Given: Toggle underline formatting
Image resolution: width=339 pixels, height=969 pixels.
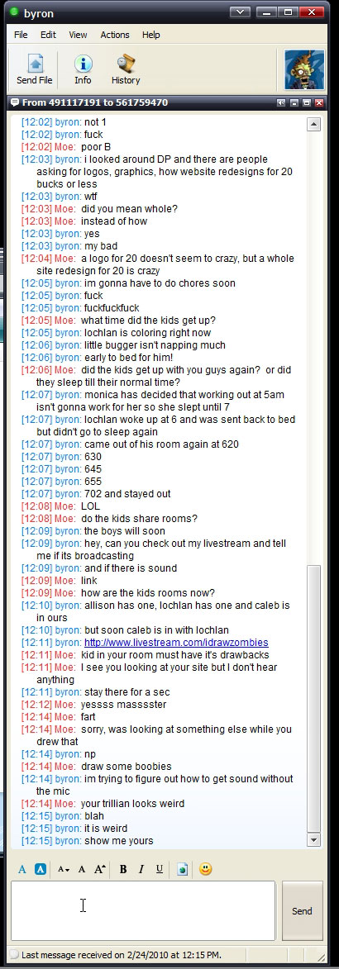Looking at the screenshot, I should [160, 869].
